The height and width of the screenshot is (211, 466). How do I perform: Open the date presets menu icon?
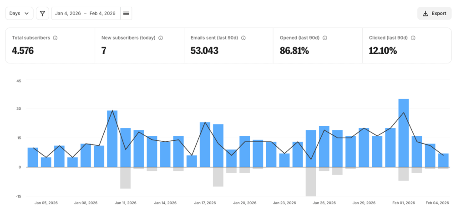tap(126, 14)
